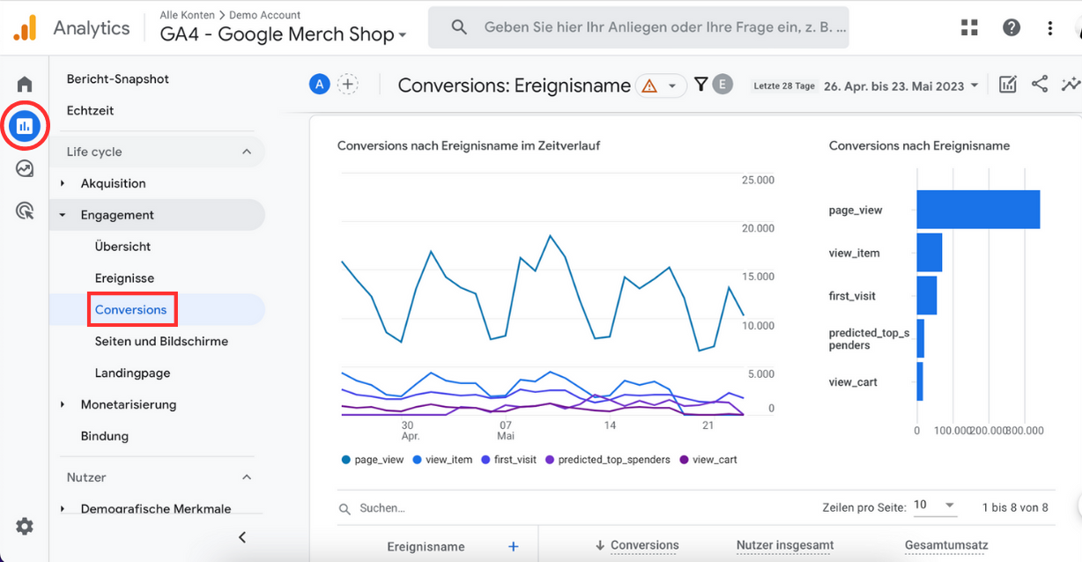
Task: Open the customize report pencil icon
Action: [1008, 85]
